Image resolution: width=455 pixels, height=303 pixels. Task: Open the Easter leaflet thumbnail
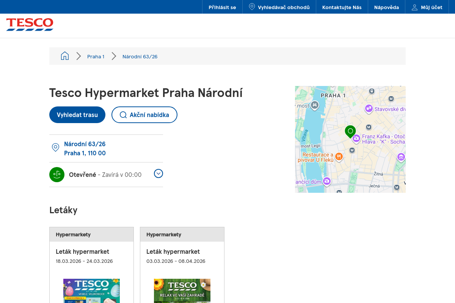pyautogui.click(x=91, y=291)
